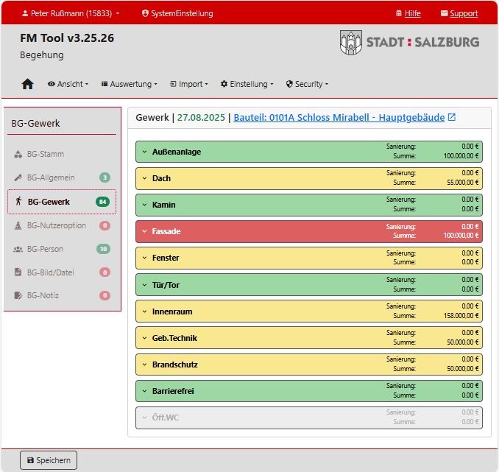Click the BG-Bild/Datei document icon
499x472 pixels.
[18, 272]
